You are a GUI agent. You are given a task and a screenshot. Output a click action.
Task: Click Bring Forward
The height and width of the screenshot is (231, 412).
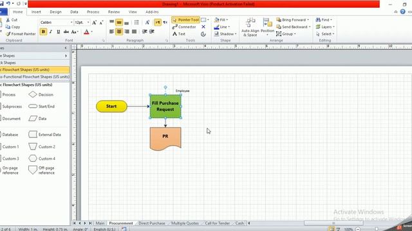(292, 20)
